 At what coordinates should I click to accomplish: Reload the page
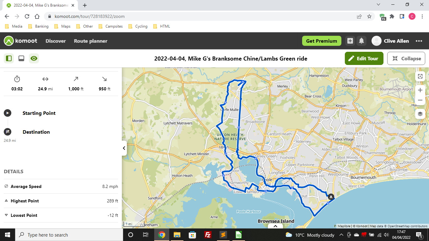coord(27,16)
